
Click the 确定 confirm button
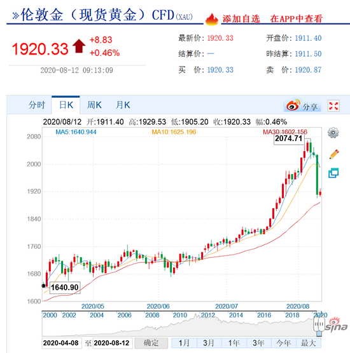151,343
